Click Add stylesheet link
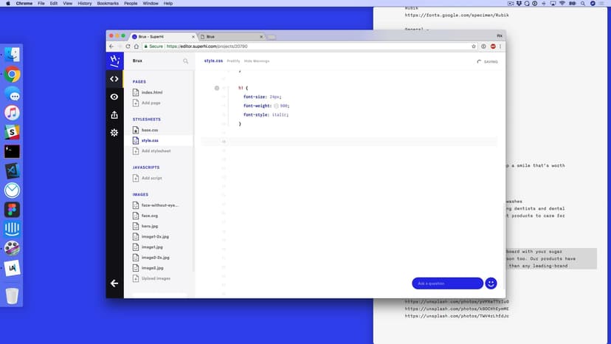This screenshot has width=611, height=344. [x=156, y=151]
